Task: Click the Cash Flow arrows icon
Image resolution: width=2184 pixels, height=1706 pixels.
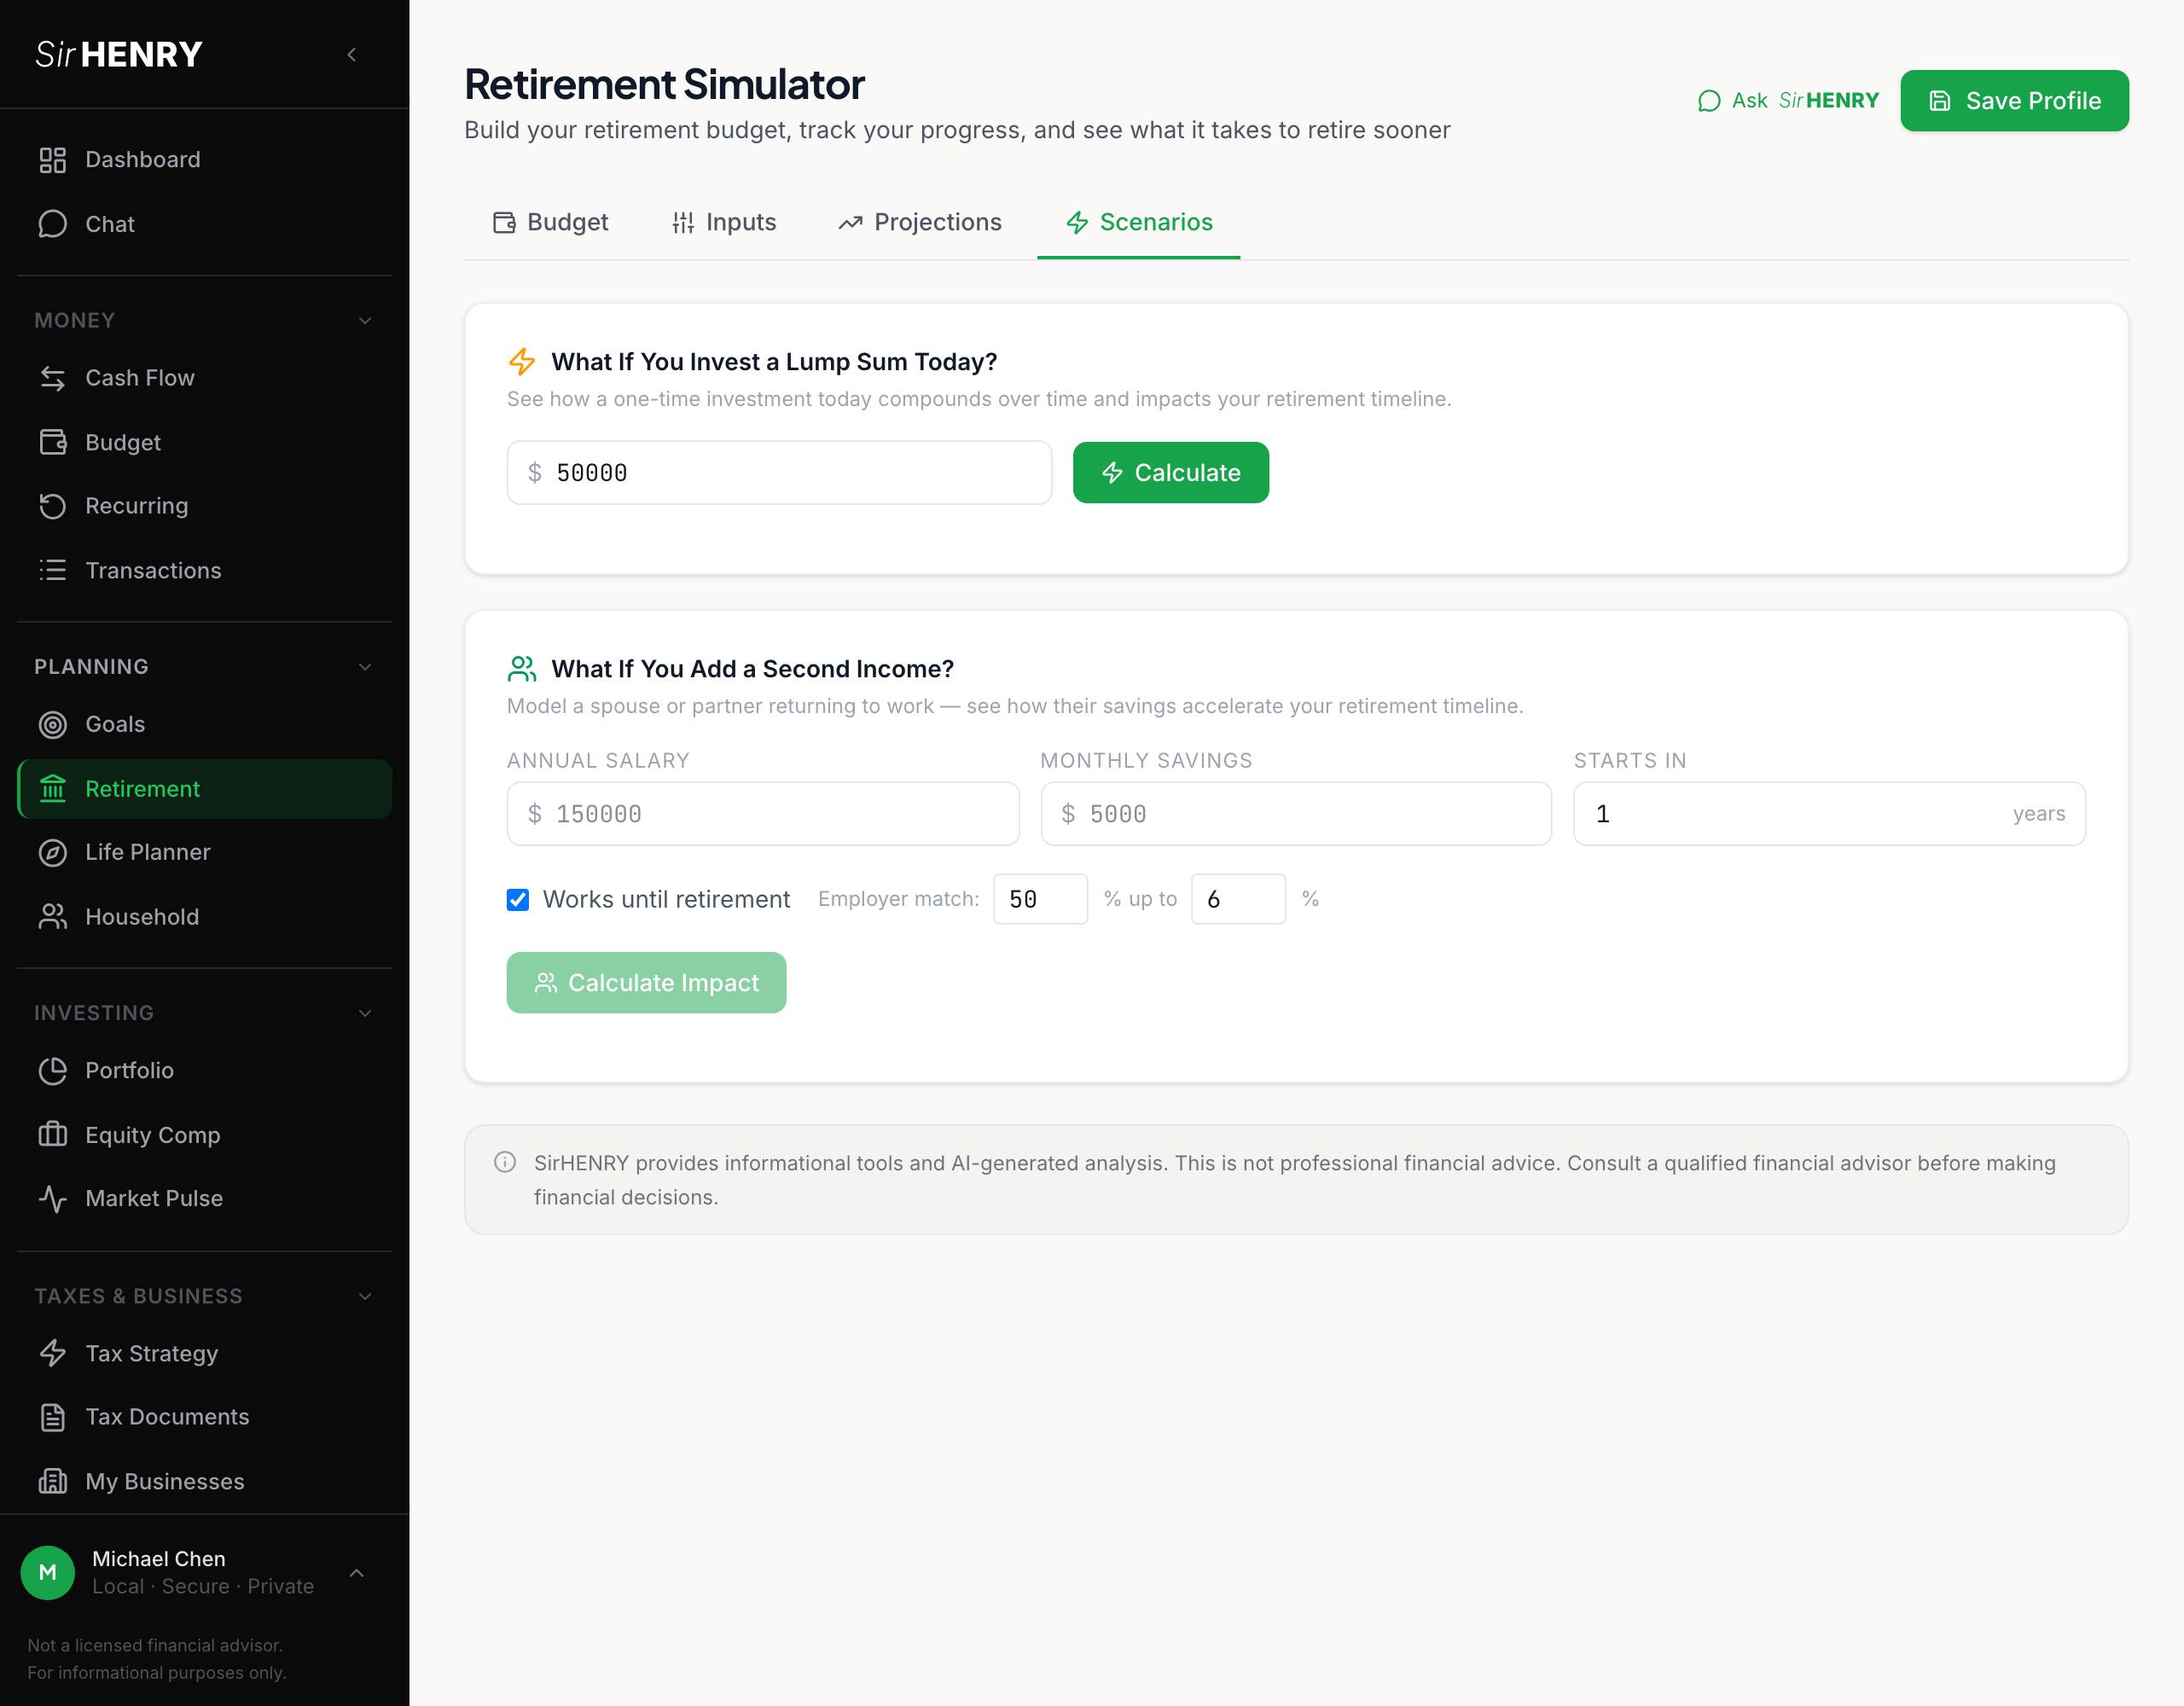Action: point(52,378)
